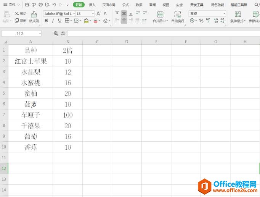Toggle vertical middle alignment
Image resolution: width=260 pixels, height=197 pixels.
(x=124, y=13)
